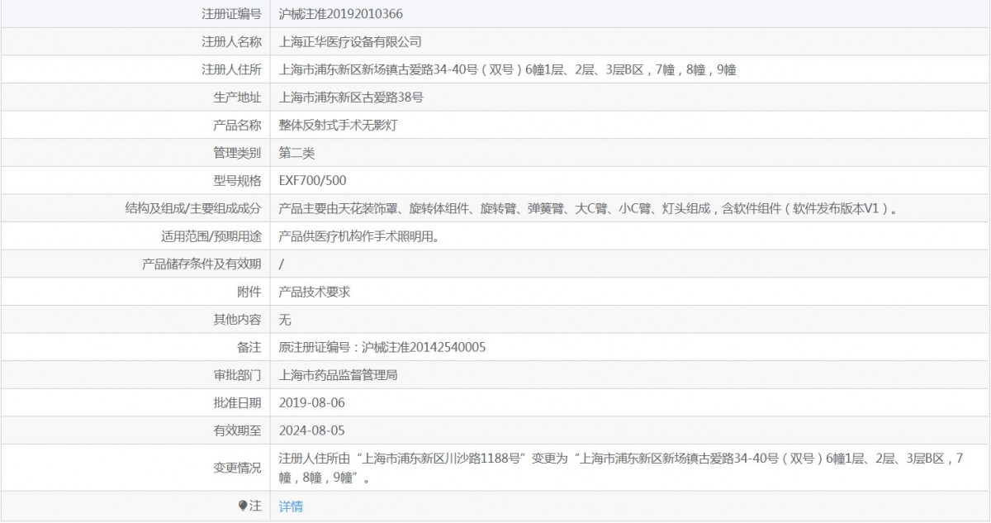Viewport: 991px width, 523px height.
Task: Click the 批准日期 label
Action: tap(237, 403)
